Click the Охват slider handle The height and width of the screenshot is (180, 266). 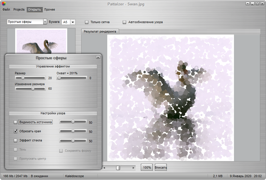(59, 78)
